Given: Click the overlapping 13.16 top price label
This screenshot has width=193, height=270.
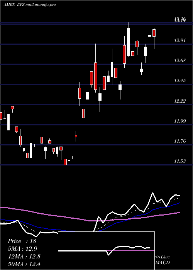Looking at the screenshot, I should (180, 19).
